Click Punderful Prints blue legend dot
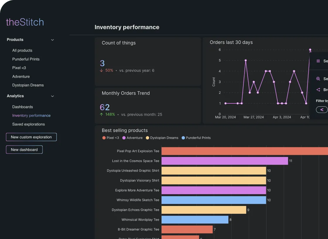328x239 pixels. (x=183, y=138)
